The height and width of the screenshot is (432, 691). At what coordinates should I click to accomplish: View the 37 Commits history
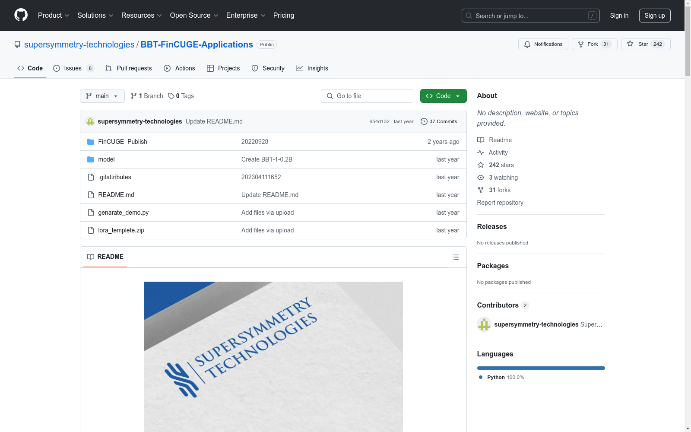[439, 121]
